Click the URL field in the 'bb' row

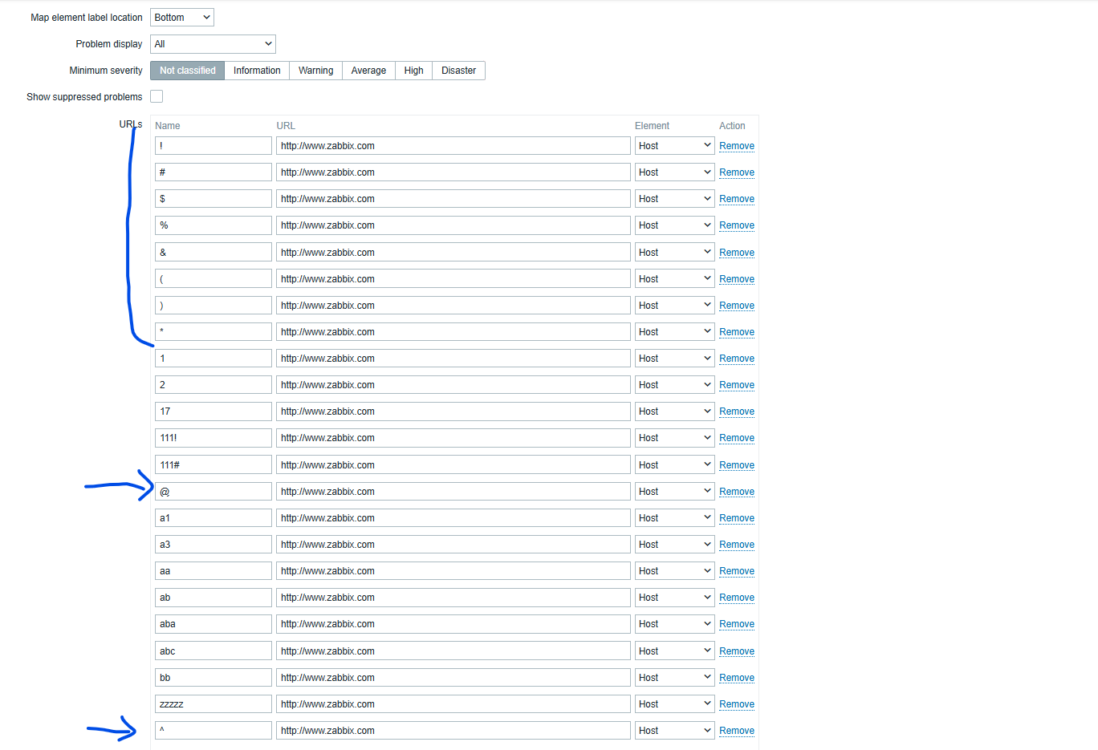(453, 678)
